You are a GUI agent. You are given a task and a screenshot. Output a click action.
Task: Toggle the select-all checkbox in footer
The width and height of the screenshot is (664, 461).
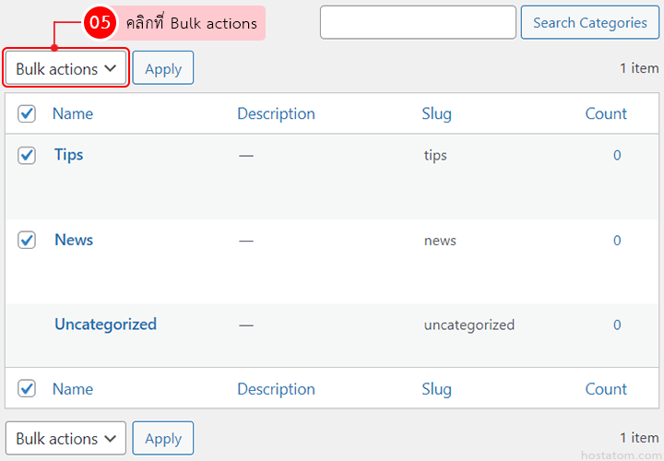coord(27,388)
